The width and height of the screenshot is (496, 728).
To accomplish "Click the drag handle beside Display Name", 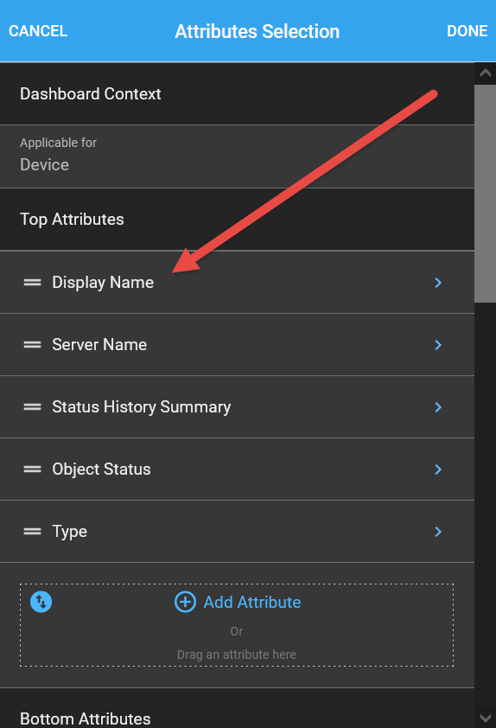I will tap(33, 282).
